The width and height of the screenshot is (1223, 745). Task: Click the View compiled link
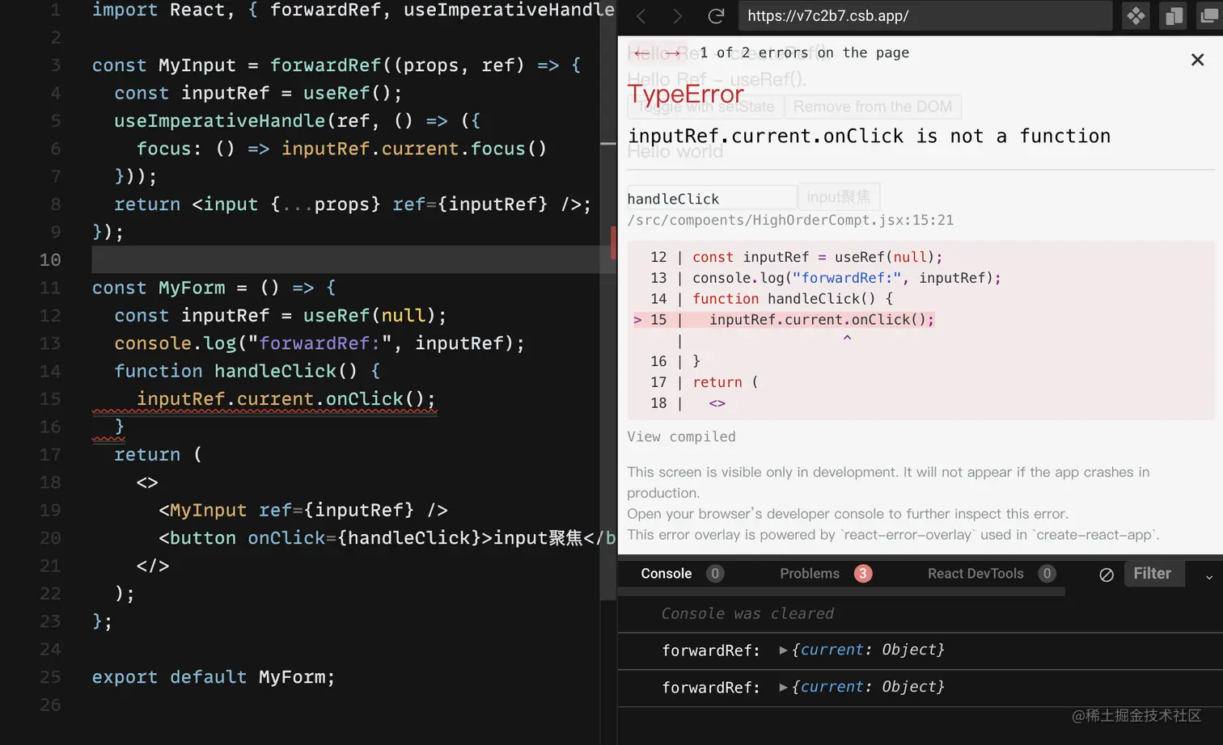coord(681,436)
